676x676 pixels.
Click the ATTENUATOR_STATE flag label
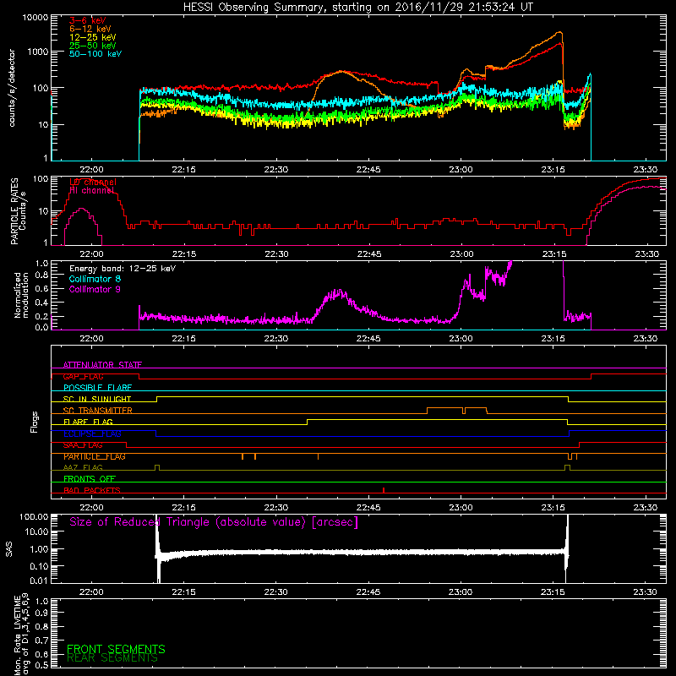click(x=102, y=365)
